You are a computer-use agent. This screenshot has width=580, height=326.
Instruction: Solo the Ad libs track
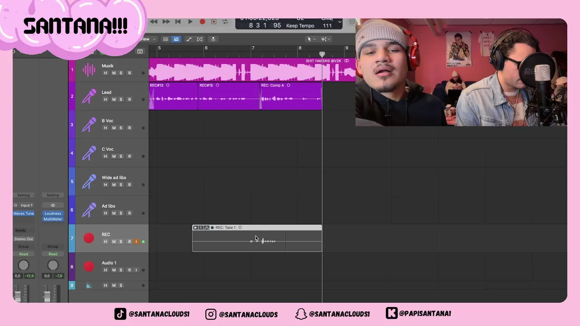pyautogui.click(x=121, y=213)
